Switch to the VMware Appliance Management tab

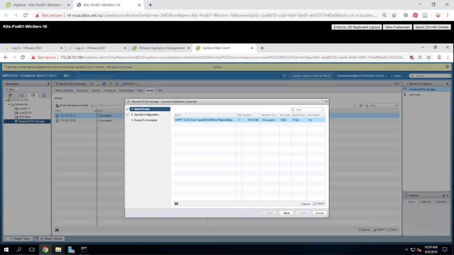pyautogui.click(x=161, y=48)
